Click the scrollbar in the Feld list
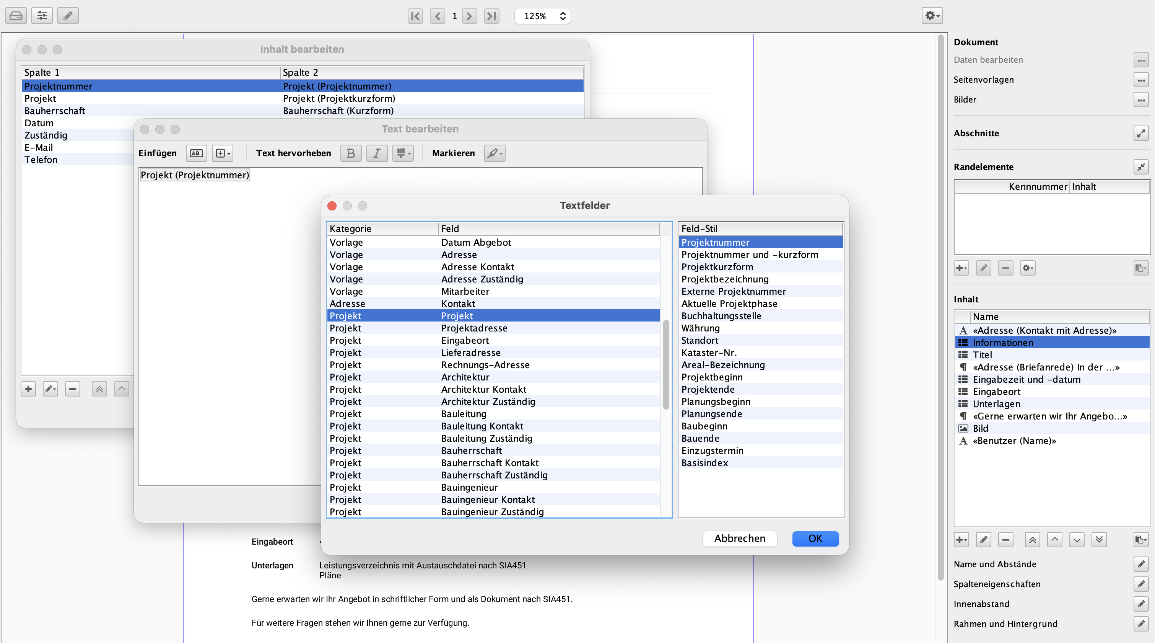 point(666,364)
